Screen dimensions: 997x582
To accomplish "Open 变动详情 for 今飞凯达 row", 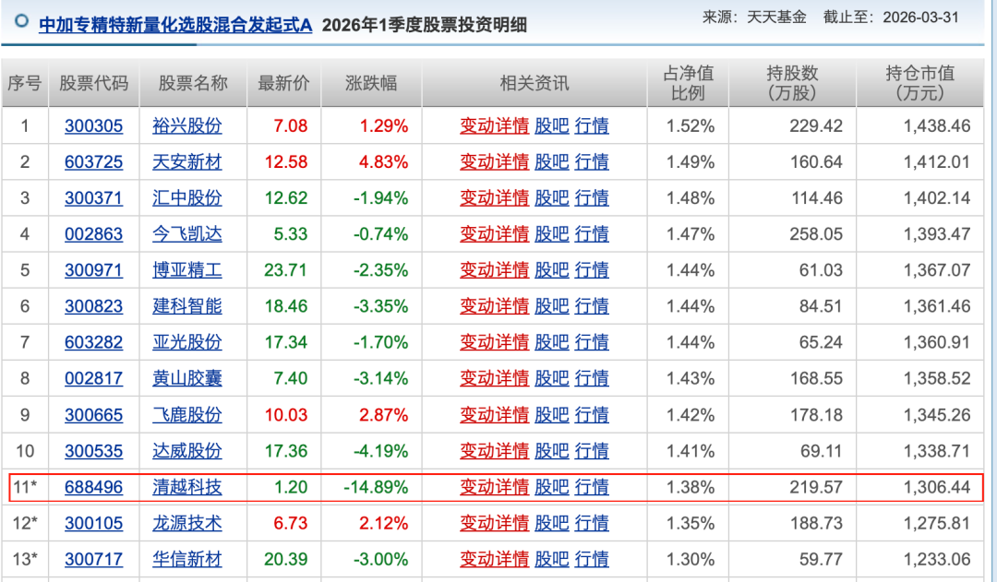I will (494, 234).
